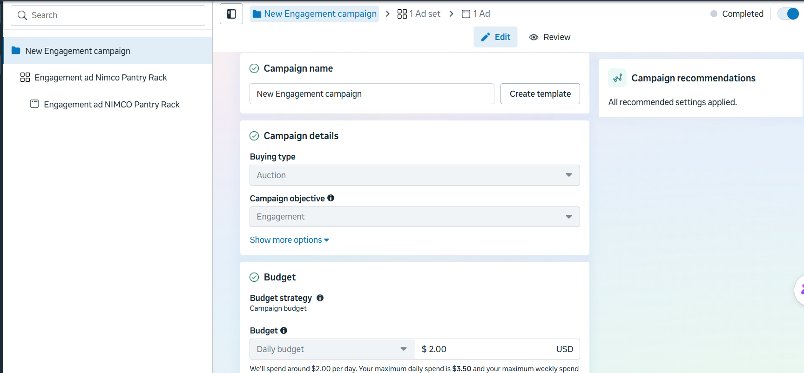804x373 pixels.
Task: Open the Campaign objective Engagement dropdown
Action: click(415, 217)
